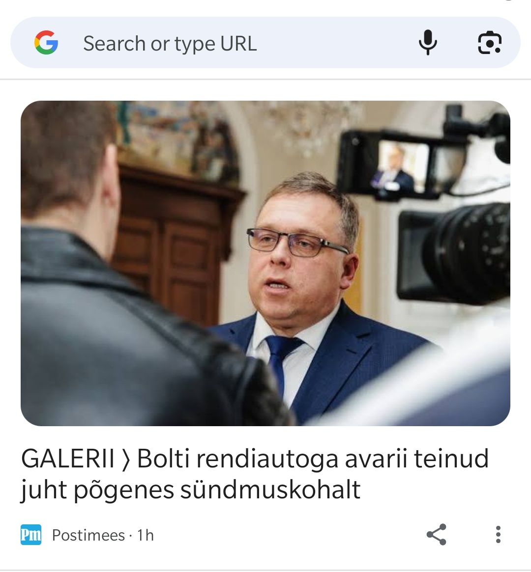Share the Postimees article

(x=437, y=534)
